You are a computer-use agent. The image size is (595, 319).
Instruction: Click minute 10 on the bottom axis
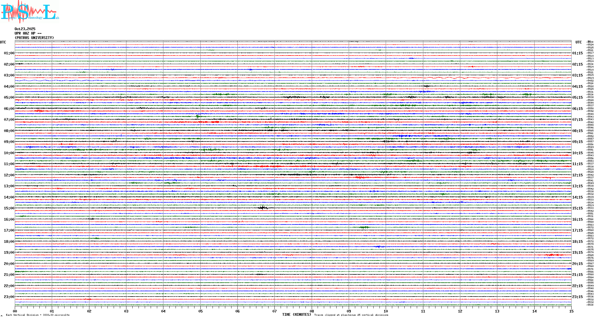386,311
